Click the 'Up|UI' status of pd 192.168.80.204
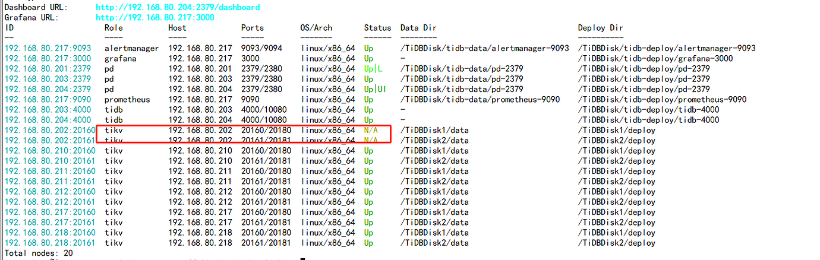This screenshot has height=260, width=820. (376, 89)
